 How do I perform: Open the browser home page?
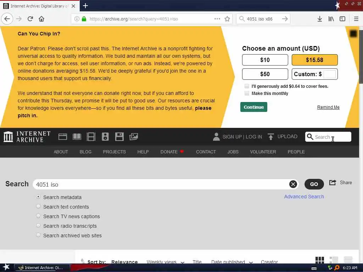point(41,19)
